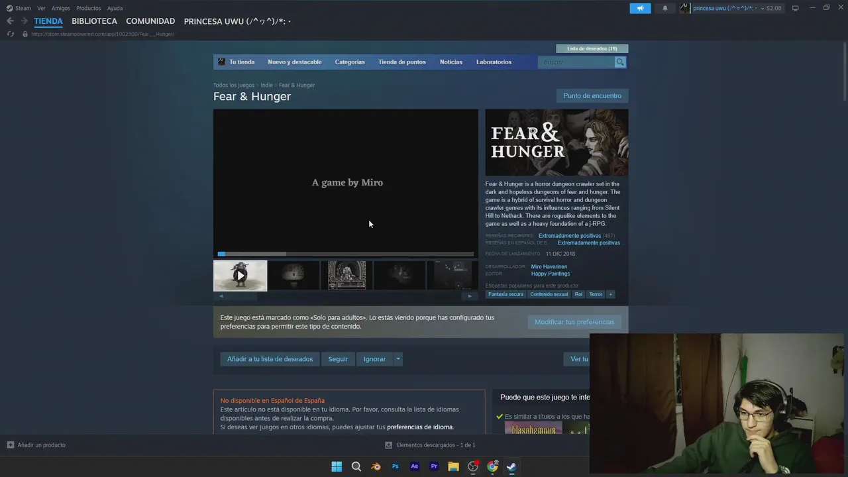Click the profile avatar in the title bar

click(x=685, y=8)
